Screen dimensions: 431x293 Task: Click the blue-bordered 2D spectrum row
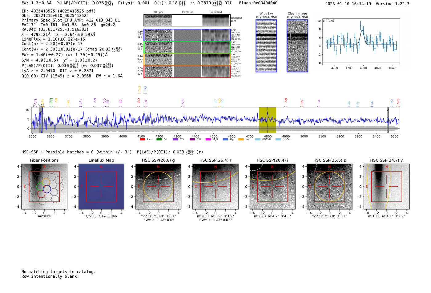point(187,35)
